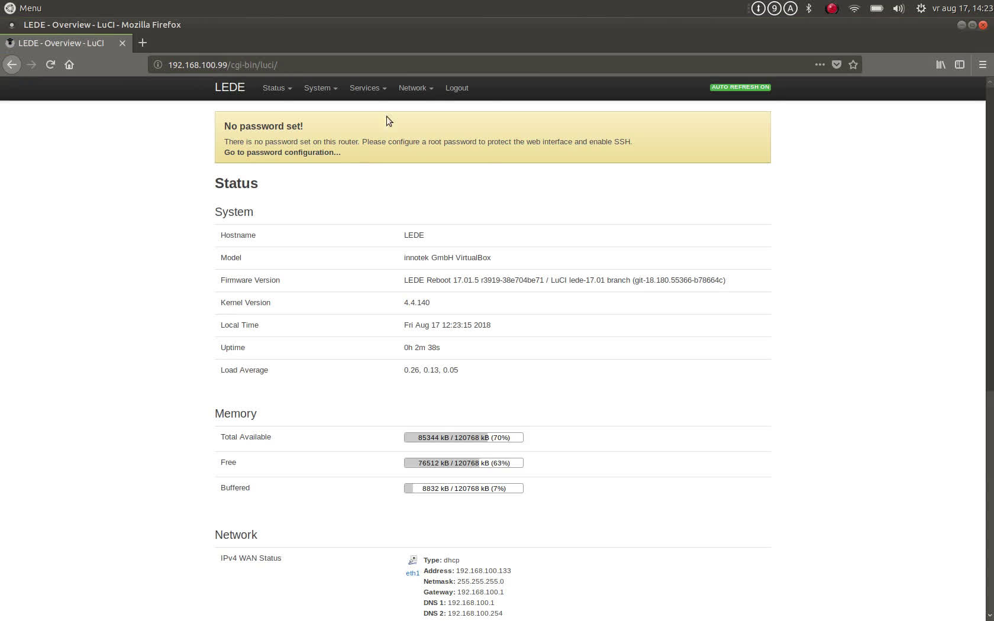Switch to the Status menu
The width and height of the screenshot is (994, 621).
click(276, 88)
